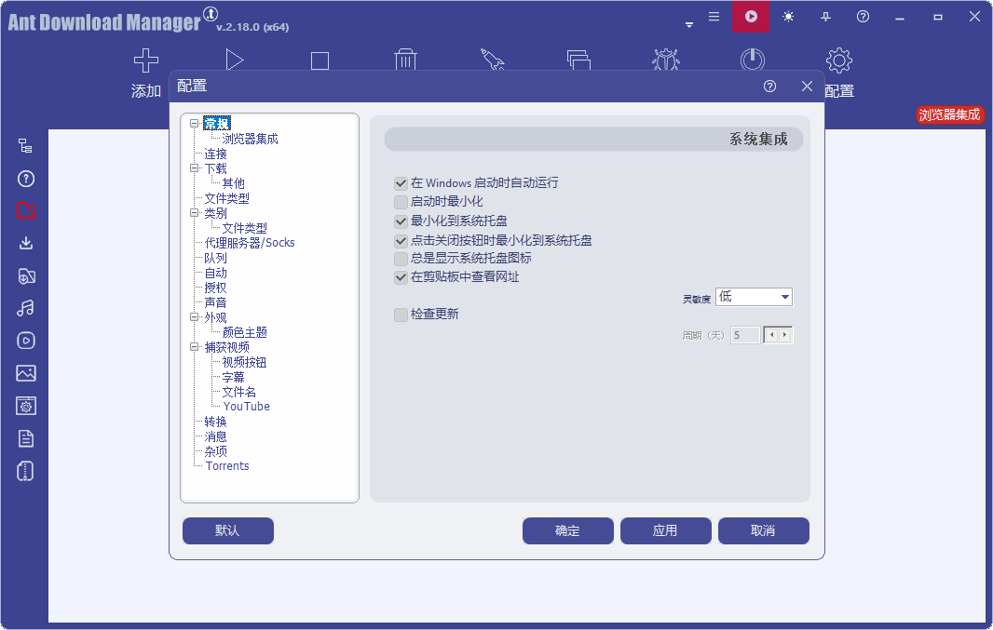993x630 pixels.
Task: Click the 添加 (add download) plus icon
Action: 146,60
